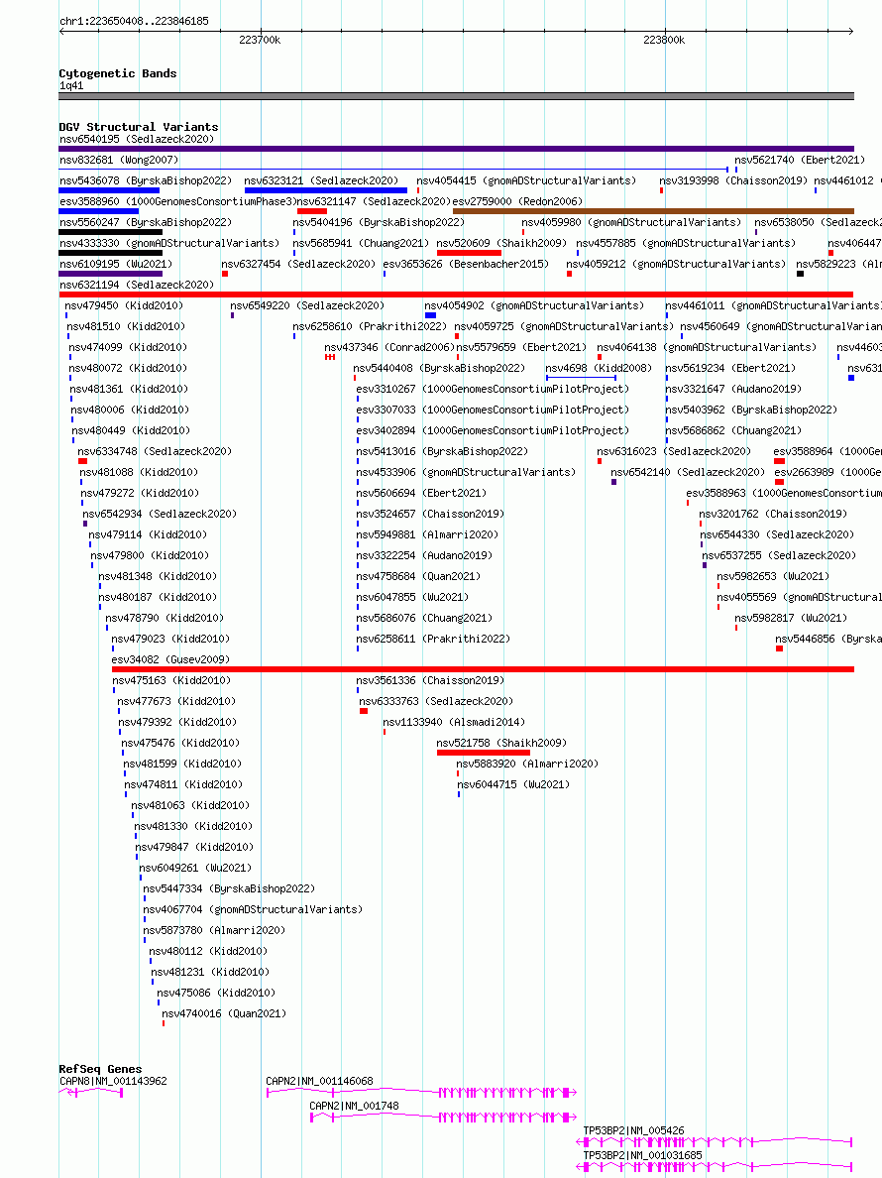The height and width of the screenshot is (1178, 882).
Task: Click the nsv5440408 (ByrskaBishop2022) label
Action: 439,369
